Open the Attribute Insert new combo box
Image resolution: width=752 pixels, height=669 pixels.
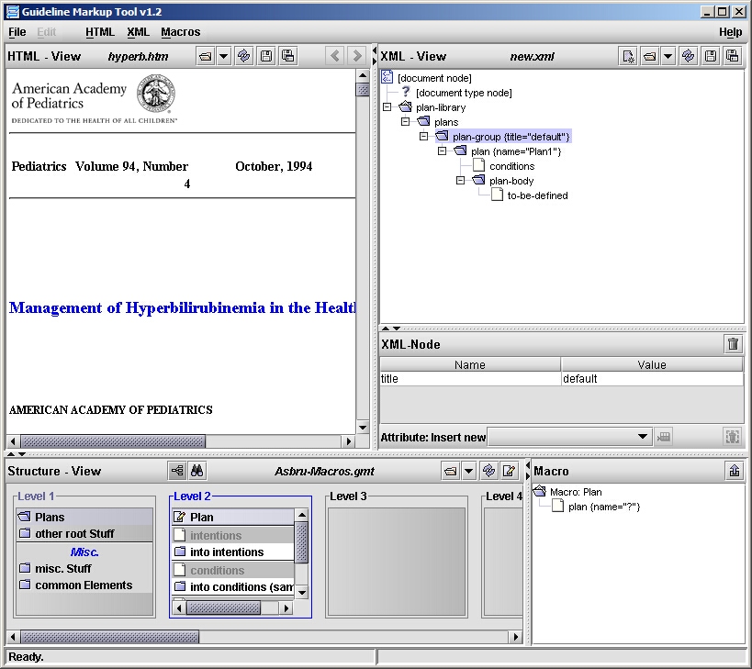coord(570,437)
